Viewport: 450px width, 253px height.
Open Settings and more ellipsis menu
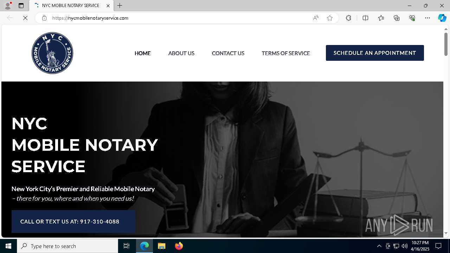[427, 18]
